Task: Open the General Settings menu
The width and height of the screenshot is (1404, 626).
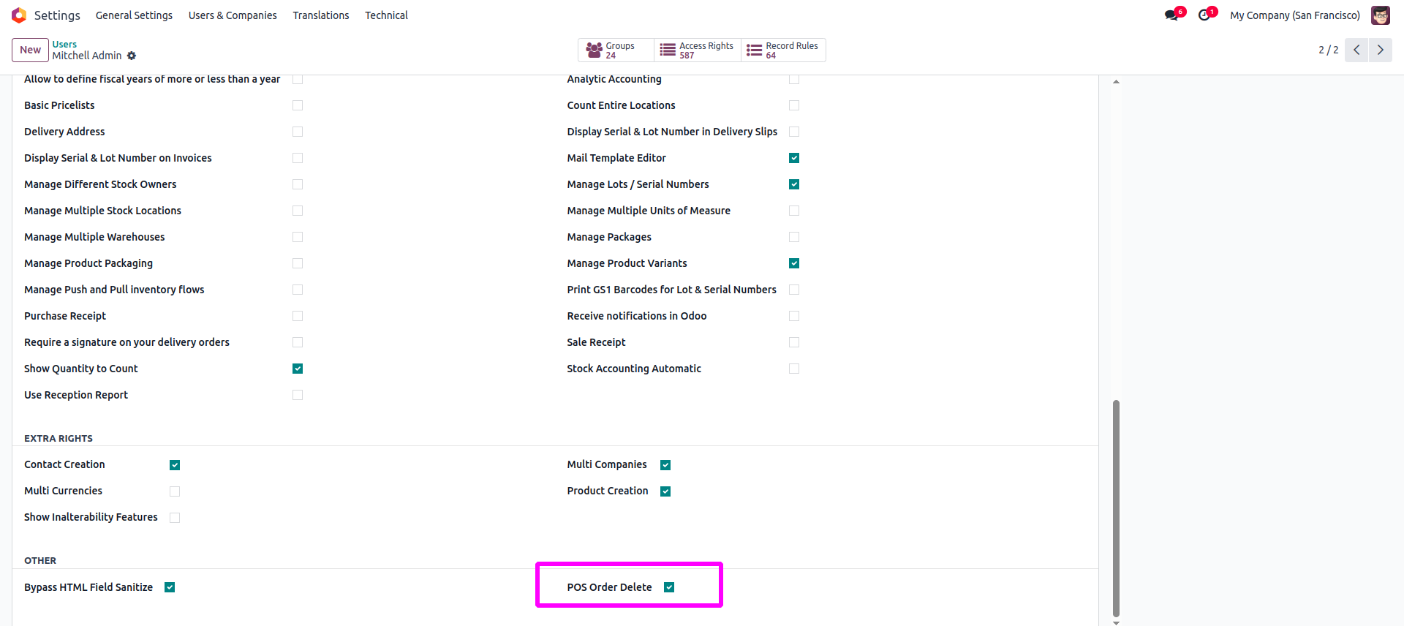Action: pyautogui.click(x=134, y=15)
